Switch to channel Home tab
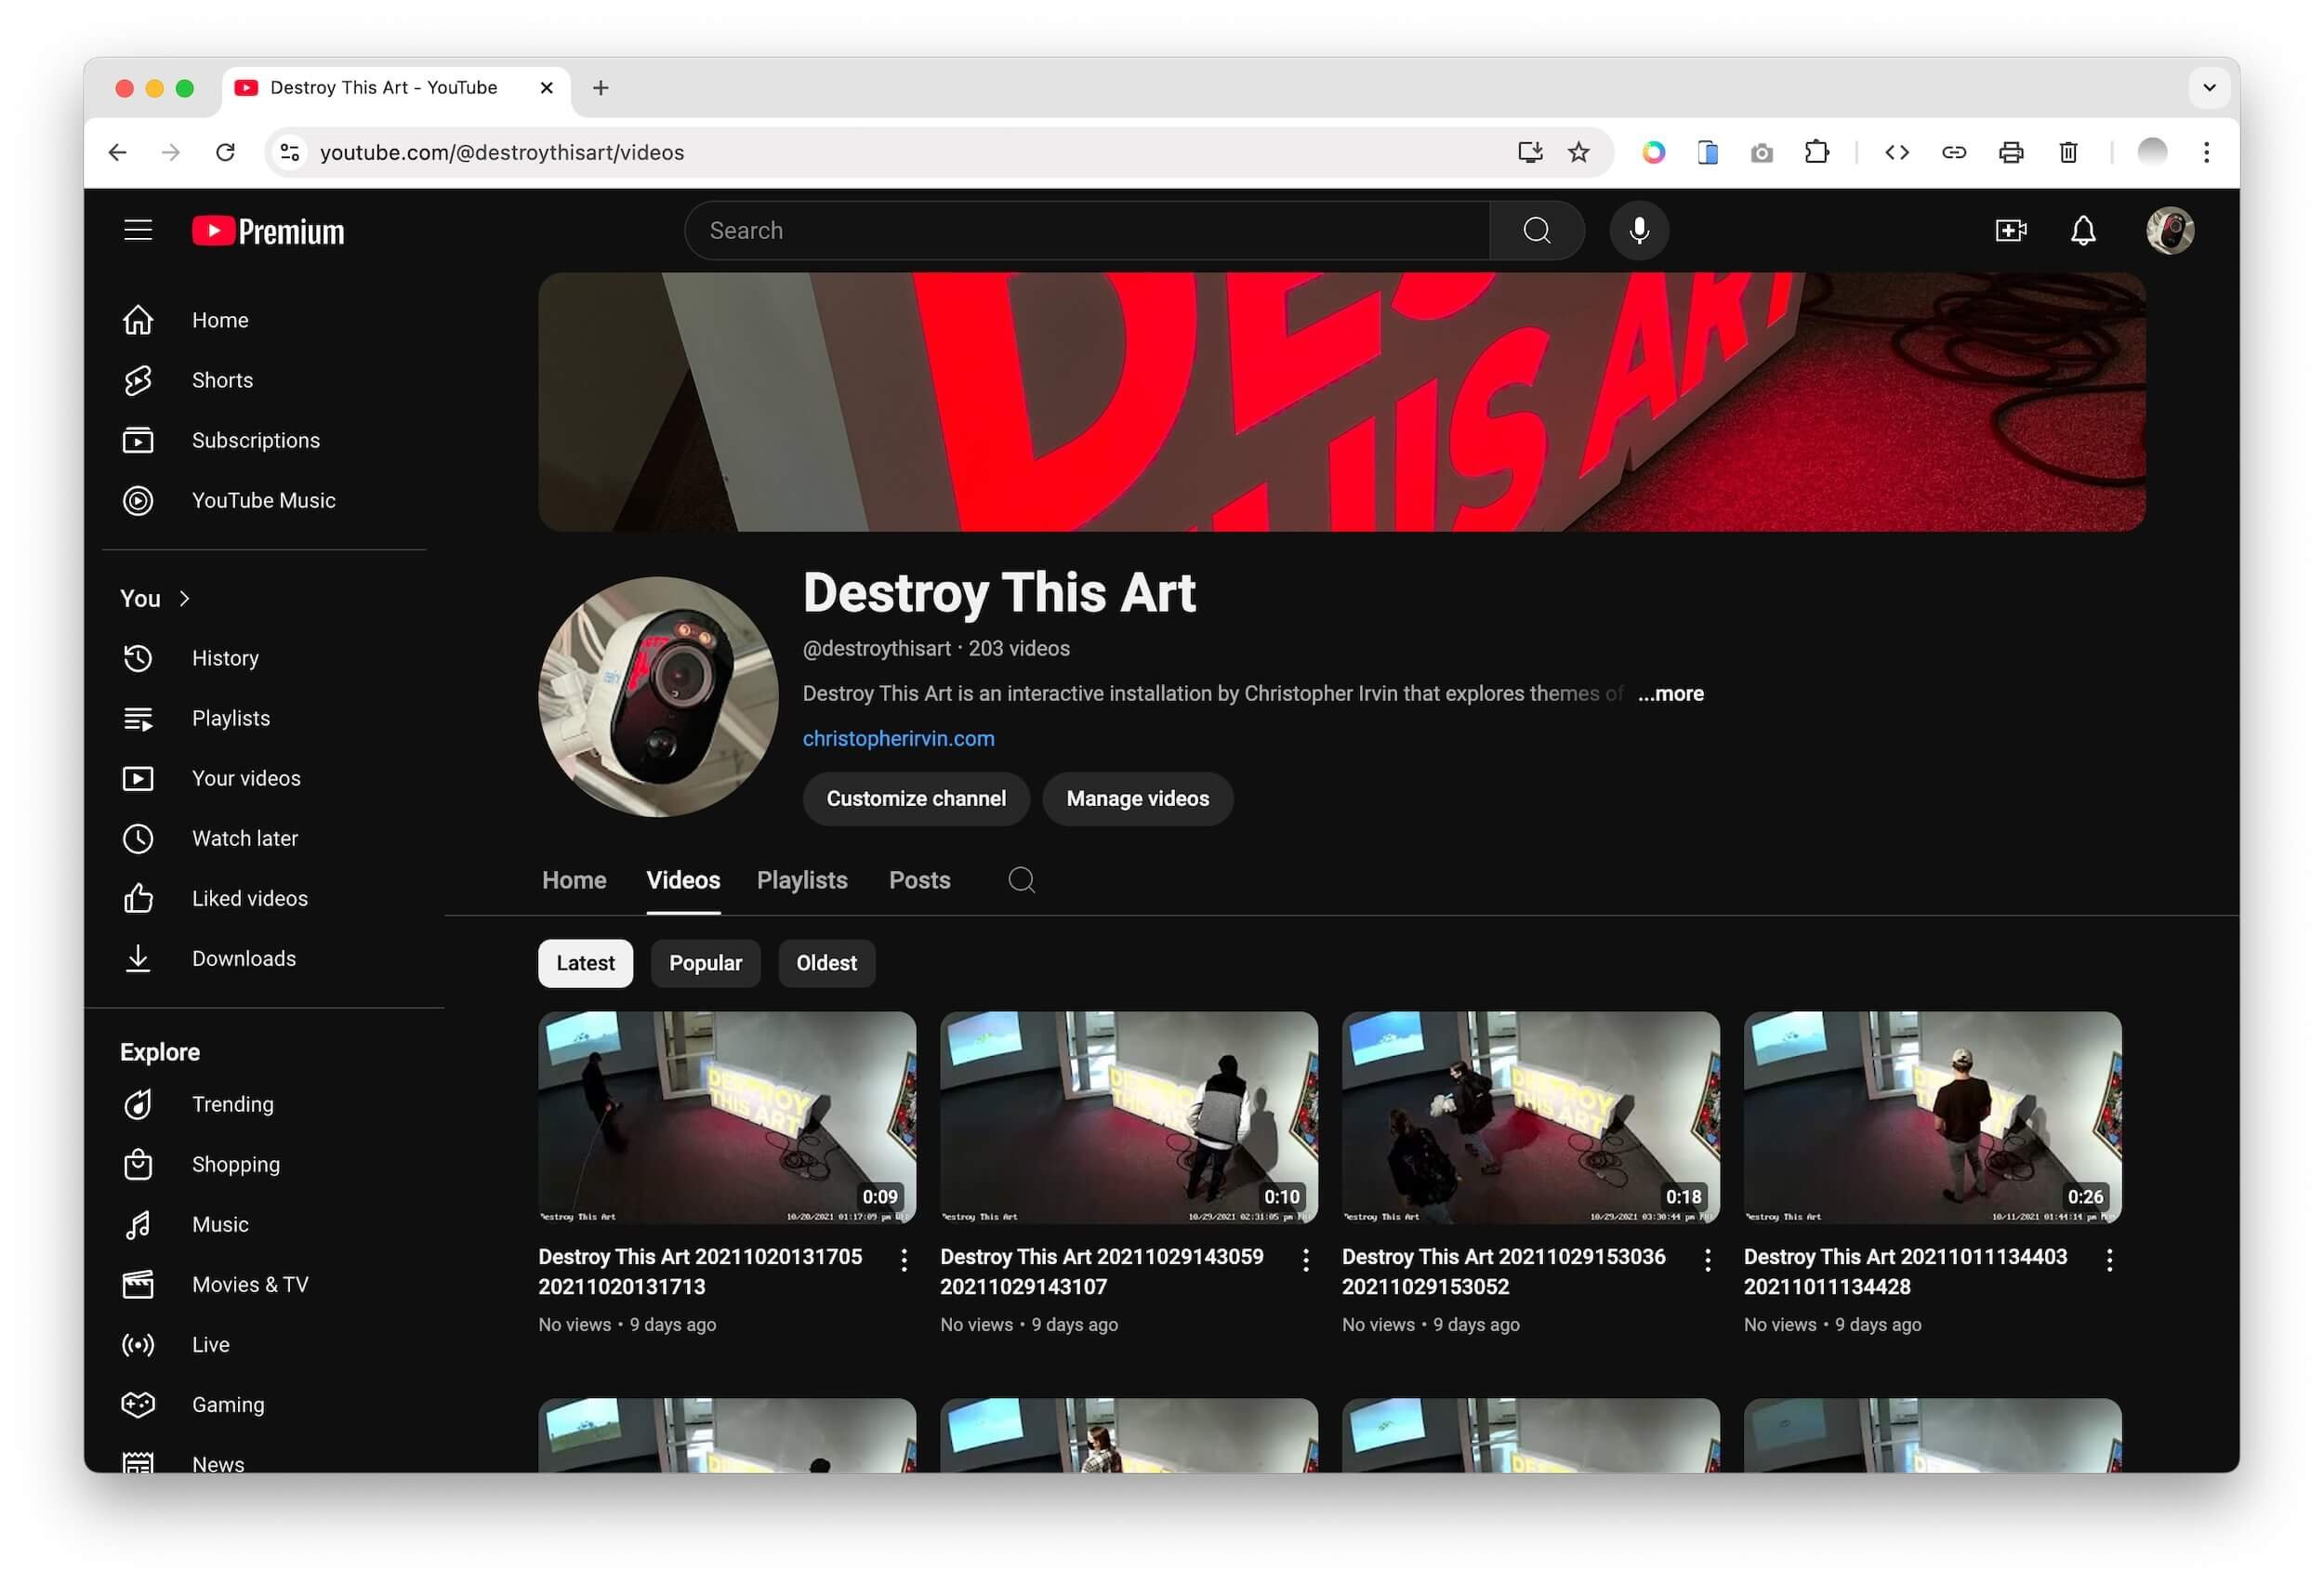The width and height of the screenshot is (2324, 1584). point(574,880)
